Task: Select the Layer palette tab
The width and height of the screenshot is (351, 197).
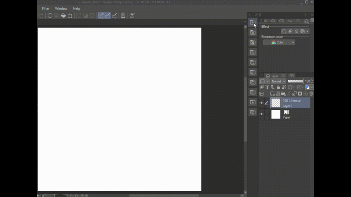Action: (272, 76)
